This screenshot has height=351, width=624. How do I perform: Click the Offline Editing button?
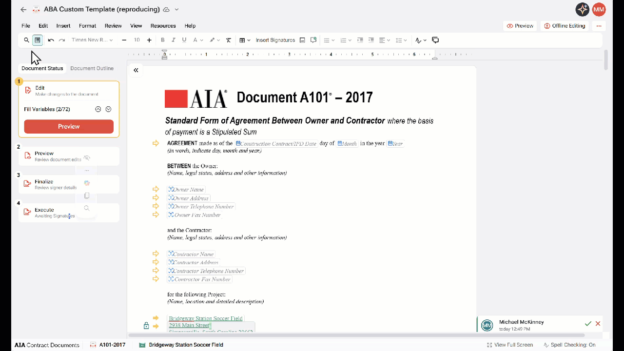[x=565, y=26]
